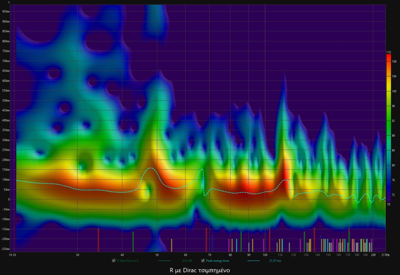Click the 83.9 dB level readout
The image size is (400, 275).
[187, 261]
